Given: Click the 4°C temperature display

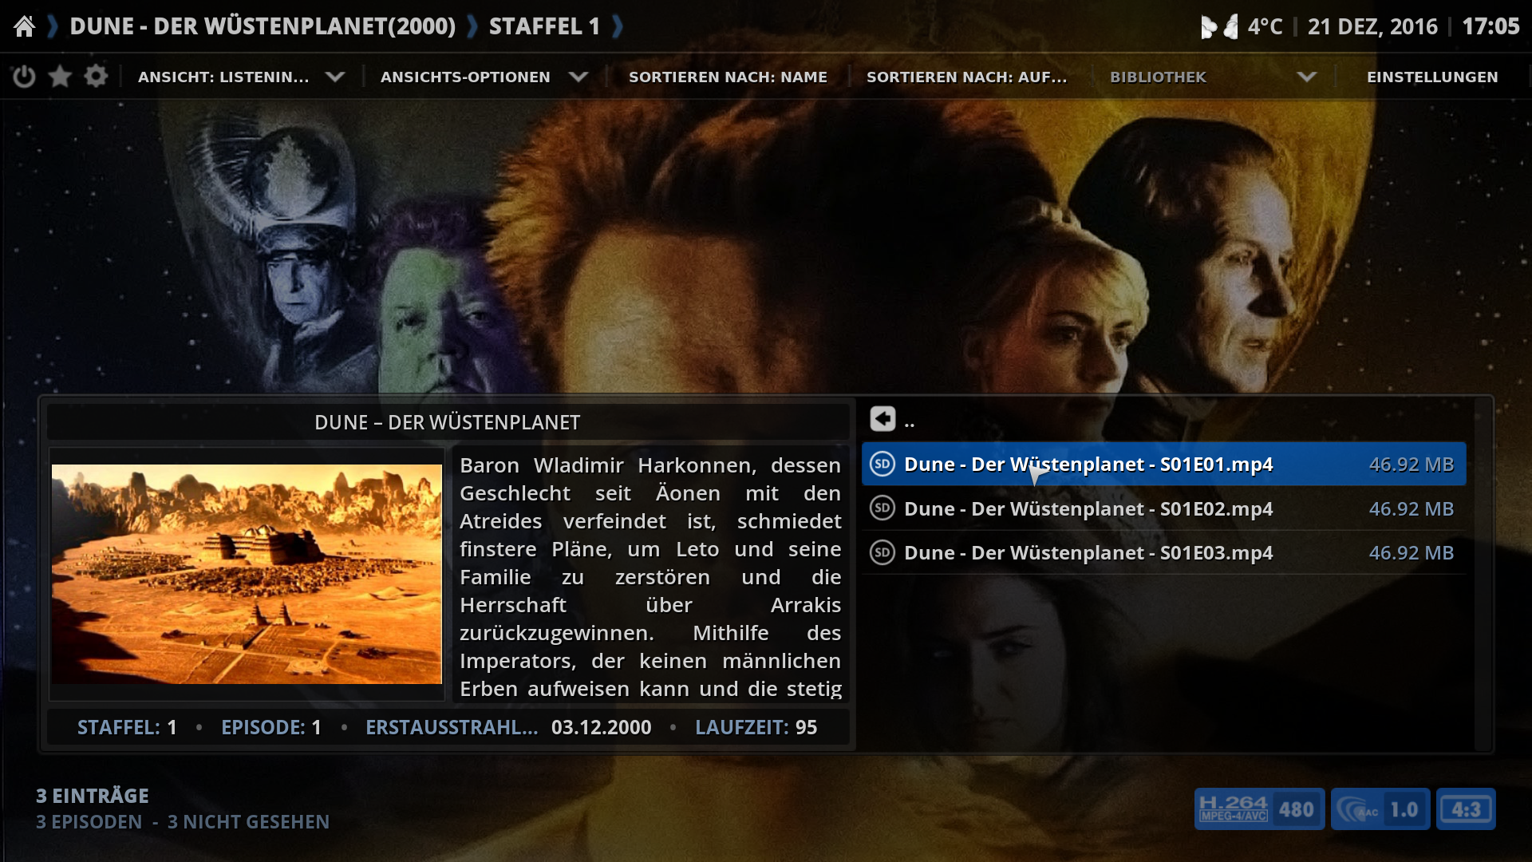Looking at the screenshot, I should (x=1265, y=26).
